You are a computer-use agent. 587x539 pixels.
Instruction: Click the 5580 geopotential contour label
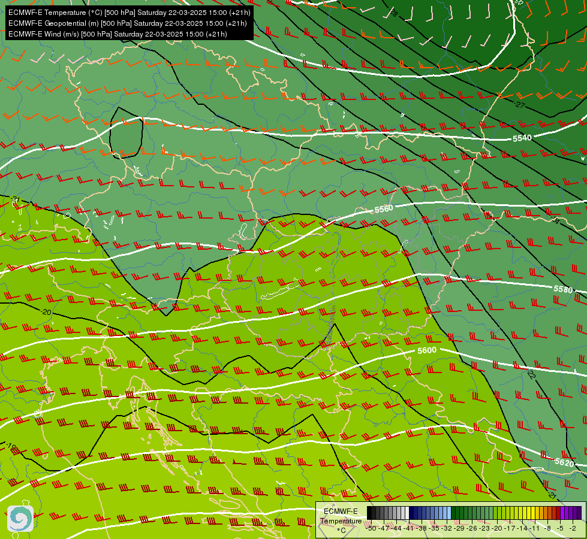pos(563,289)
